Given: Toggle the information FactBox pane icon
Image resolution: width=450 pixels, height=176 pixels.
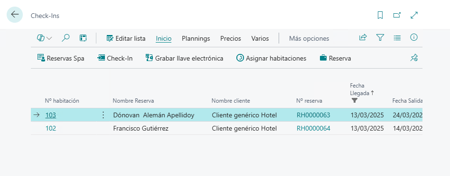Looking at the screenshot, I should click(414, 37).
